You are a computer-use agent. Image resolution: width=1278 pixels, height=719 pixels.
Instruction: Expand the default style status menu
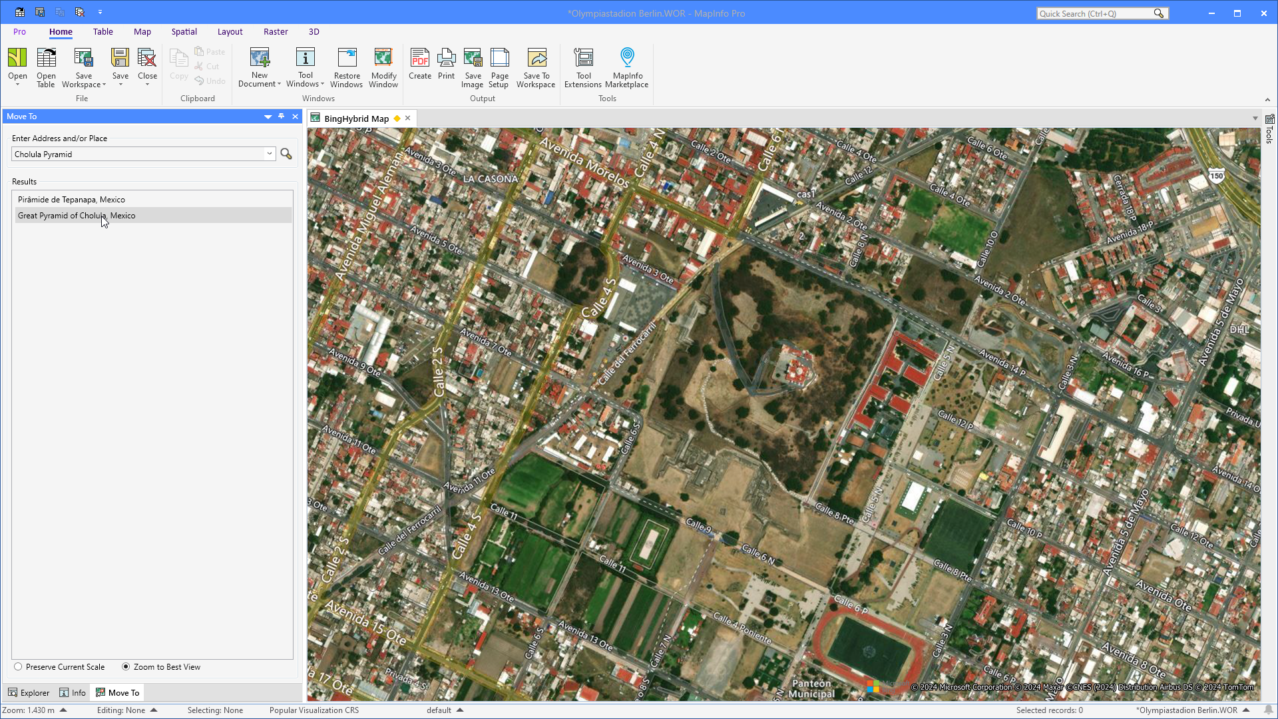coord(460,710)
